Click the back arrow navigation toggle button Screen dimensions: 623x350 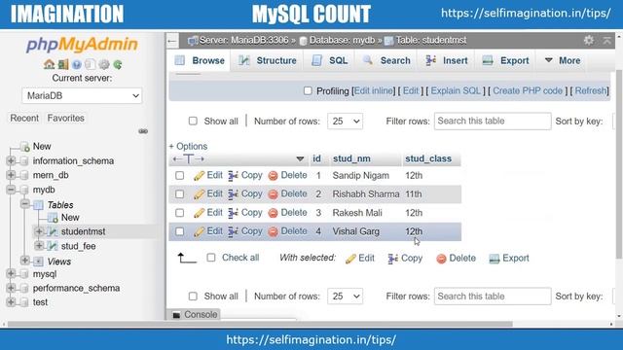pyautogui.click(x=172, y=41)
